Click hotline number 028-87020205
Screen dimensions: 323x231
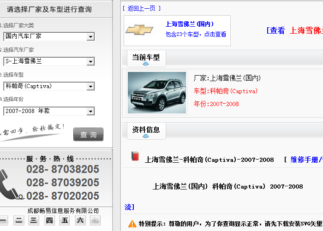coord(63,196)
